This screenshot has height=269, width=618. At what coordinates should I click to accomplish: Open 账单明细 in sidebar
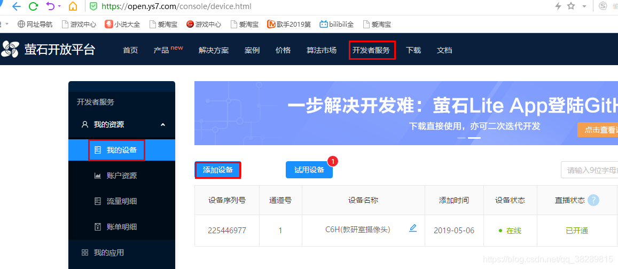point(122,227)
